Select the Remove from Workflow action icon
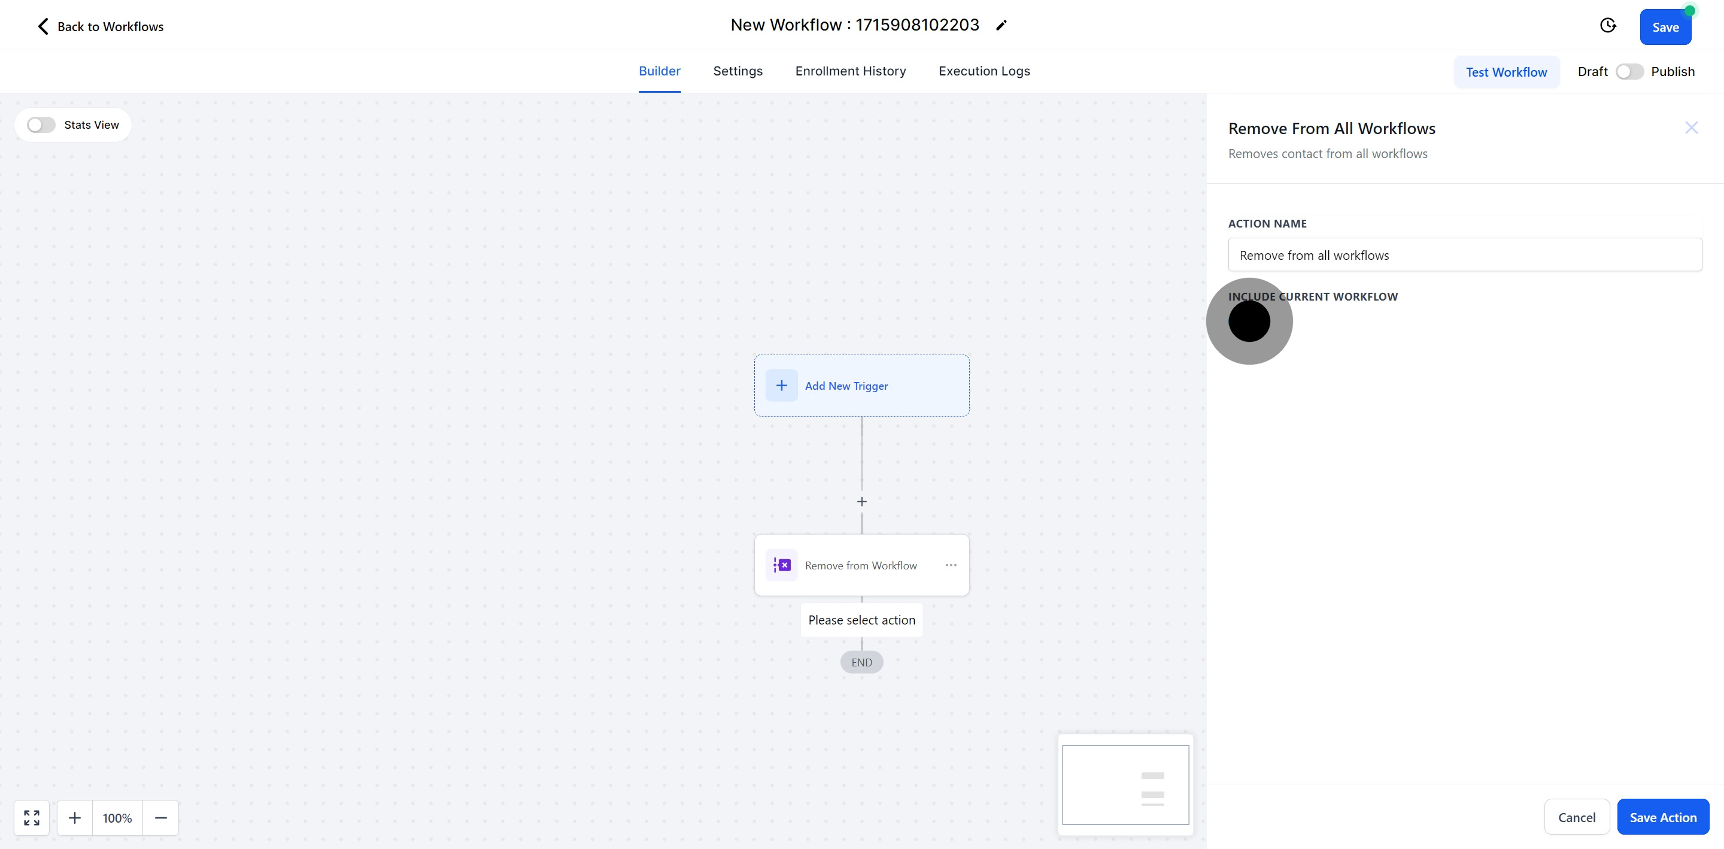Viewport: 1724px width, 849px height. point(781,565)
